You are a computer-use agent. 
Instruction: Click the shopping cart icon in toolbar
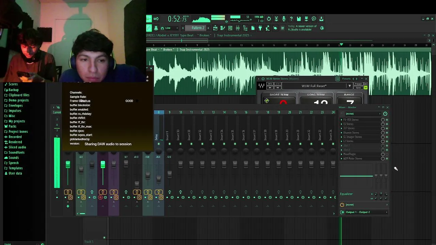click(x=282, y=28)
